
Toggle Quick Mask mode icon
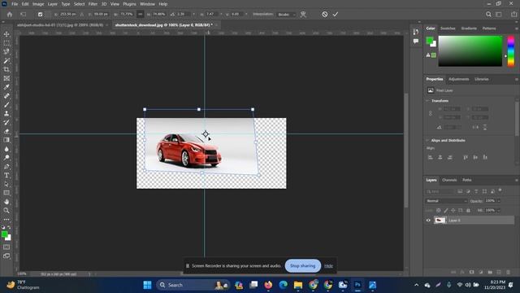point(6,247)
